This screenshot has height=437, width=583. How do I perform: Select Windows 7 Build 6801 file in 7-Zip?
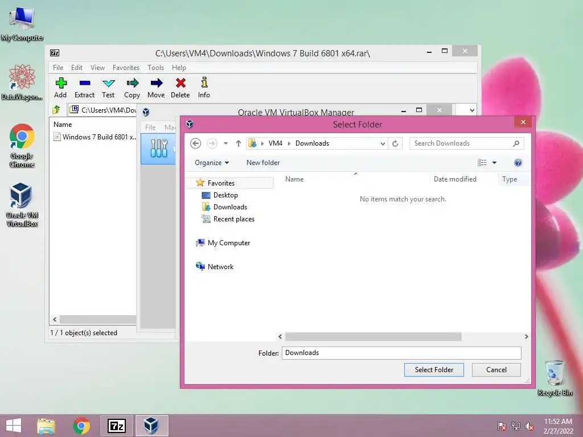click(x=95, y=137)
